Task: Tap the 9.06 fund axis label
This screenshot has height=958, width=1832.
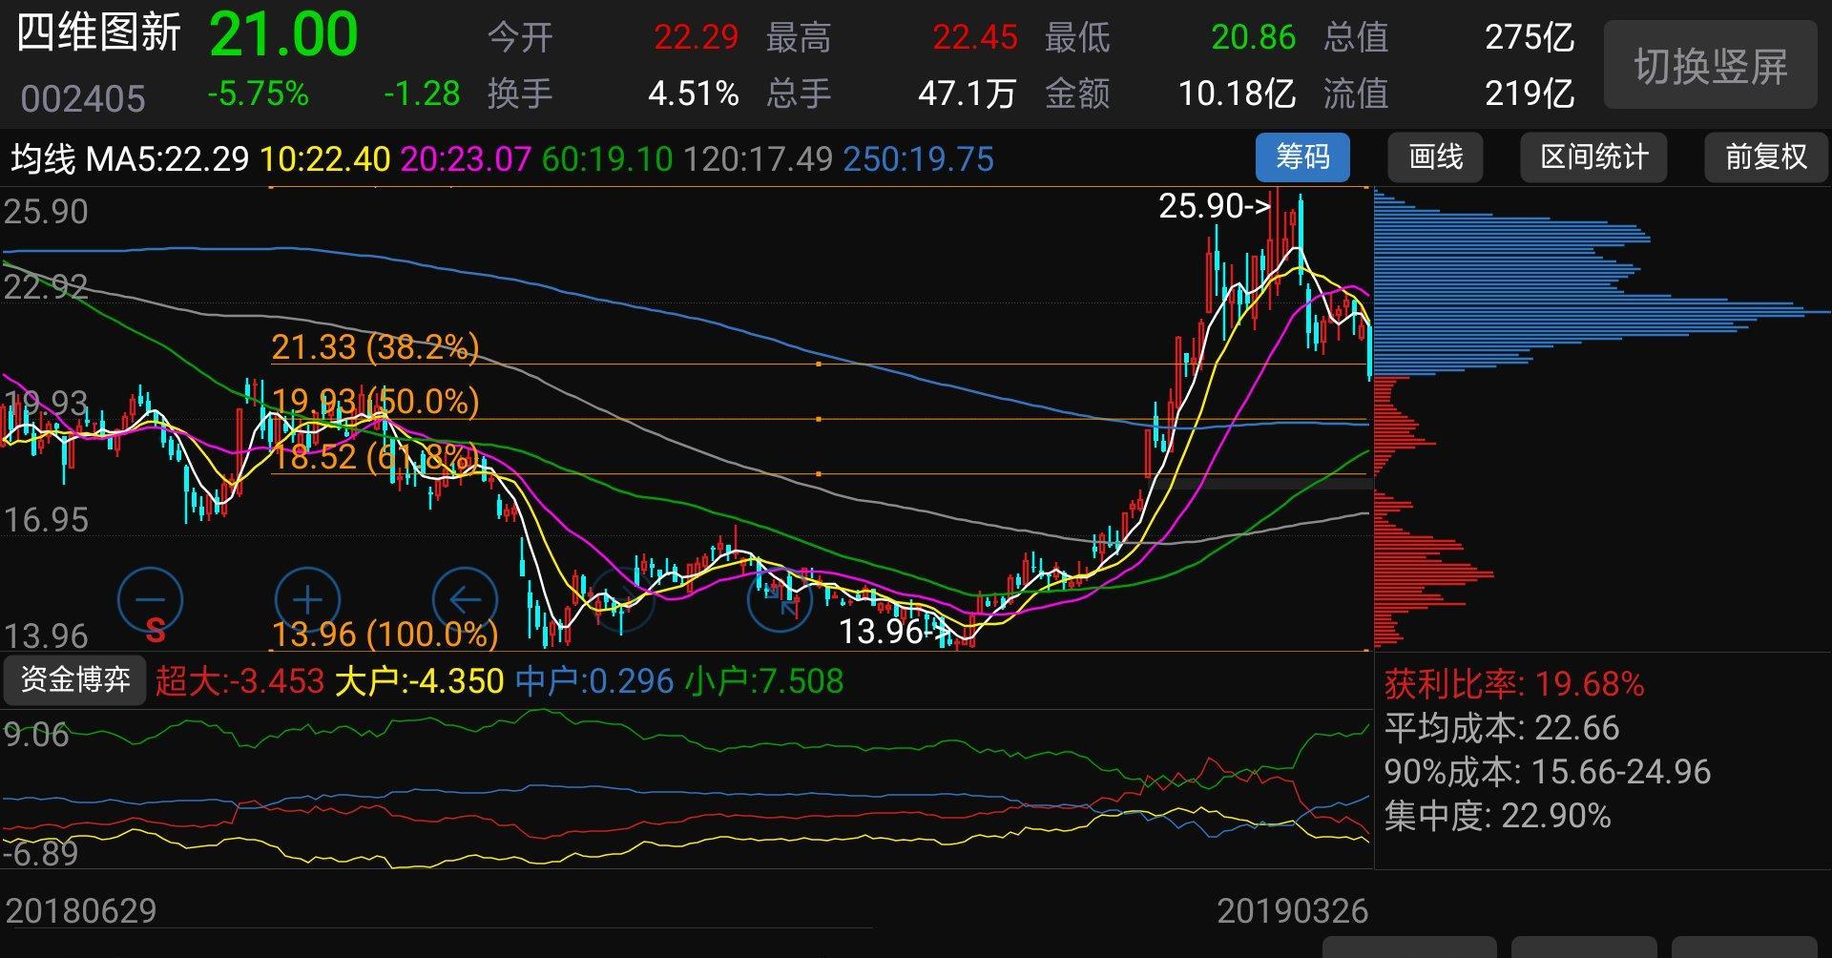Action: 36,735
